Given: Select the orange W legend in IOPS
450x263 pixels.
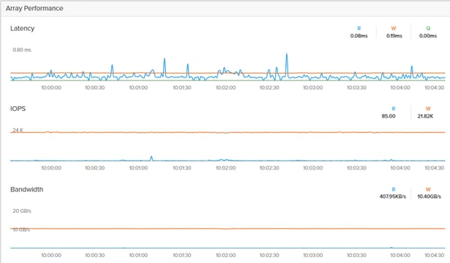Looking at the screenshot, I should (x=428, y=109).
